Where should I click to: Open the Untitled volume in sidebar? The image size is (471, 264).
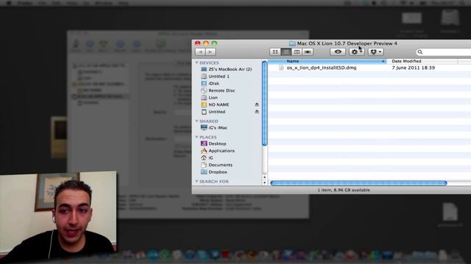213,111
